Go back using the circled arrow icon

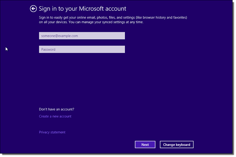[33, 9]
